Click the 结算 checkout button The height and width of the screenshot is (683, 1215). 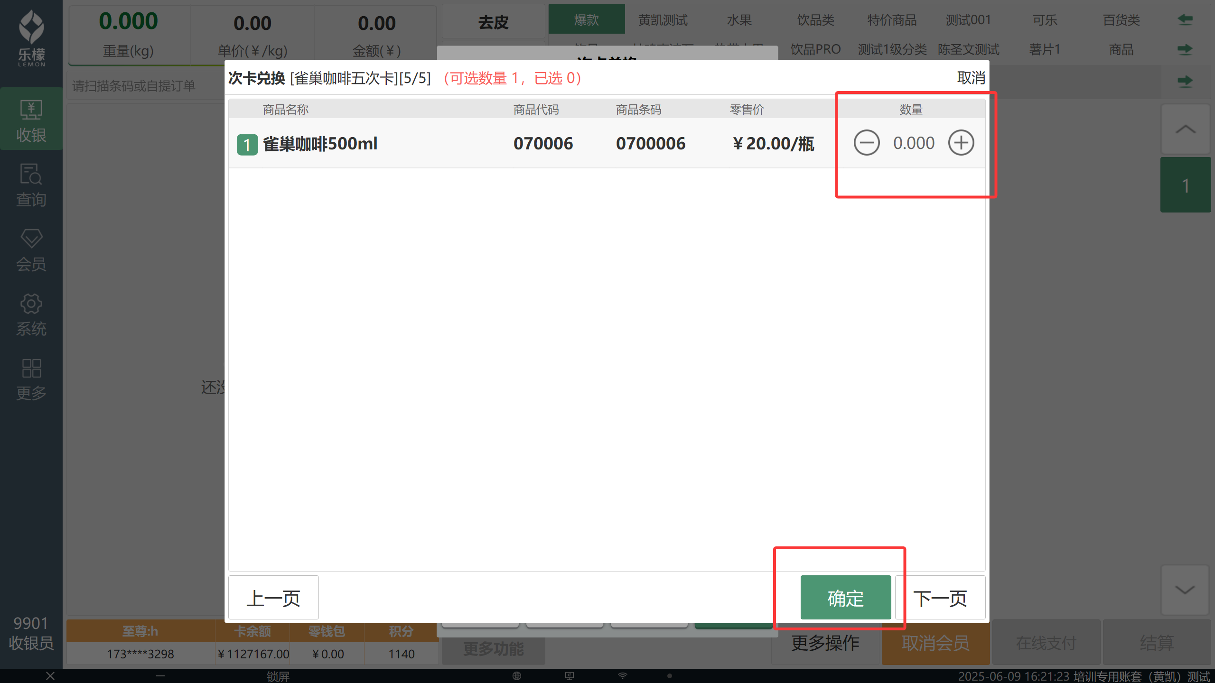(1157, 643)
